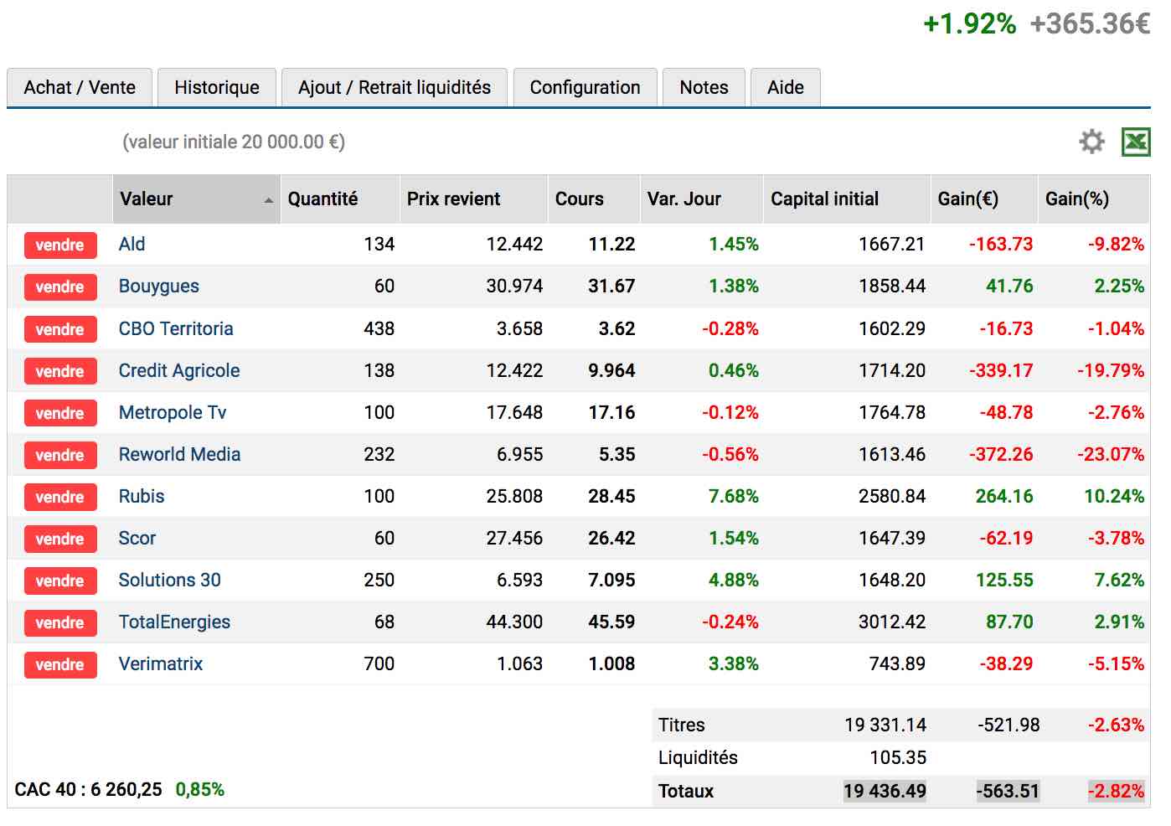Open the Notes tab
This screenshot has width=1171, height=826.
coord(704,87)
